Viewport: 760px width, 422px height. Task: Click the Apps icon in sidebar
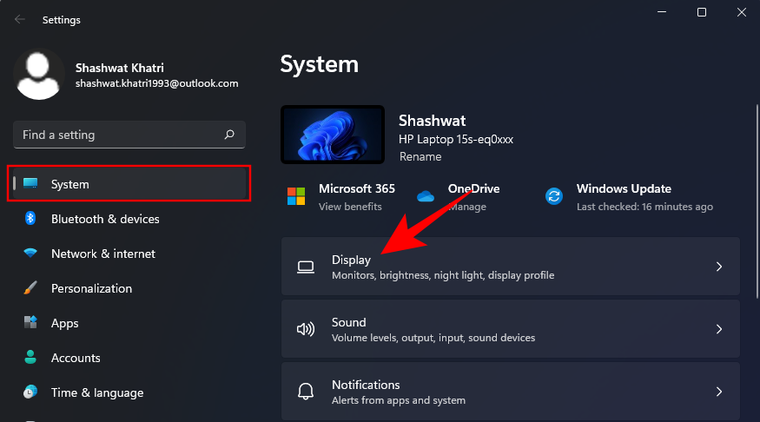(x=30, y=323)
